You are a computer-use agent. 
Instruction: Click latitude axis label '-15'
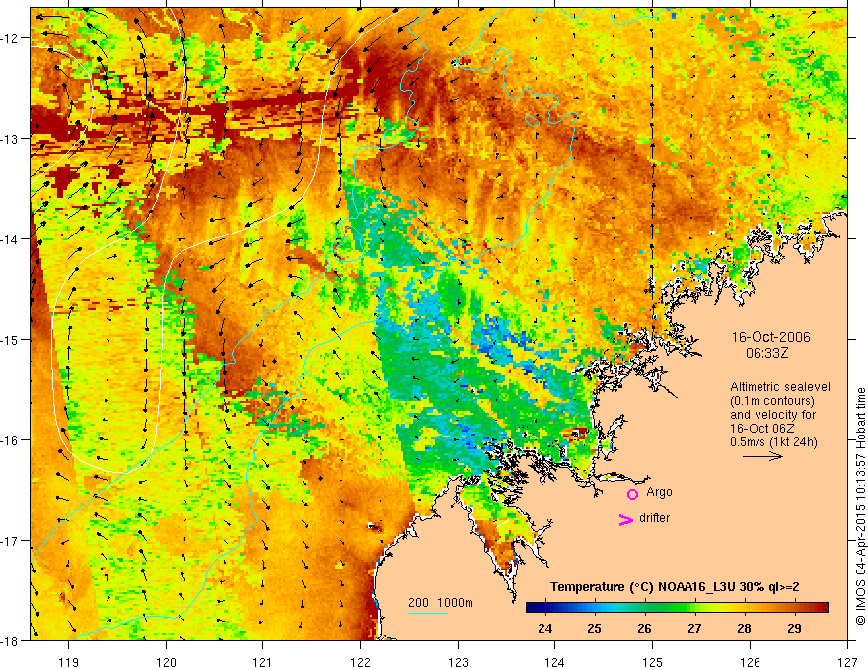click(x=11, y=339)
